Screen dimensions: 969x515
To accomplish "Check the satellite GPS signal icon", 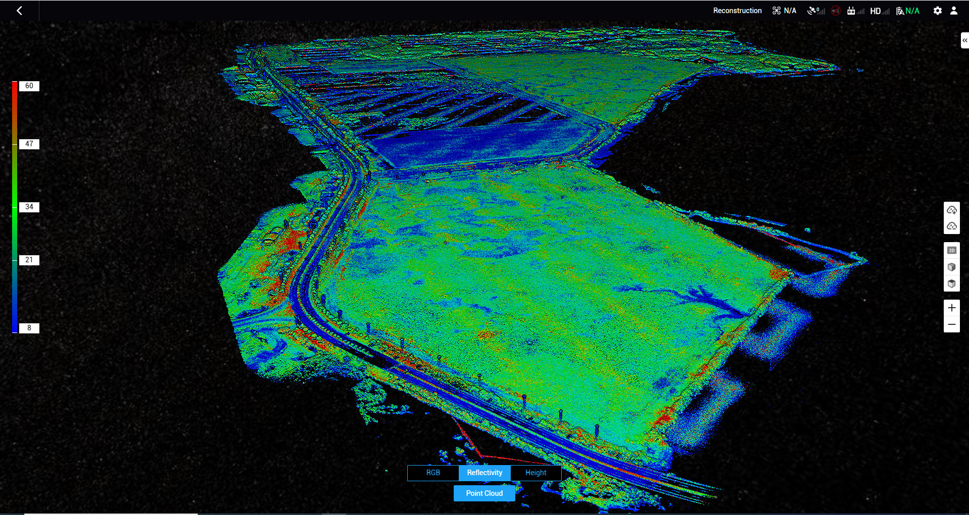I will tap(816, 11).
